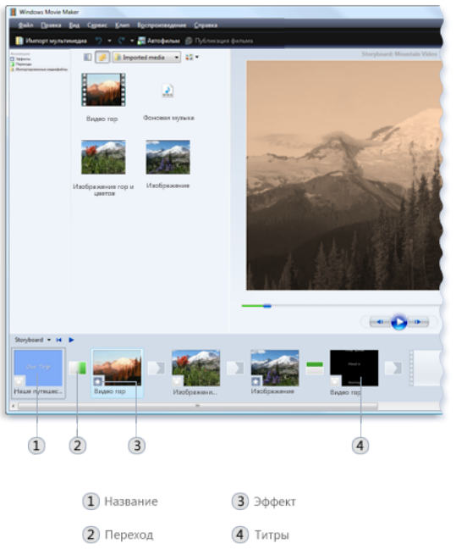Image resolution: width=456 pixels, height=549 pixels.
Task: Click the Import Media toolbar icon
Action: [19, 41]
